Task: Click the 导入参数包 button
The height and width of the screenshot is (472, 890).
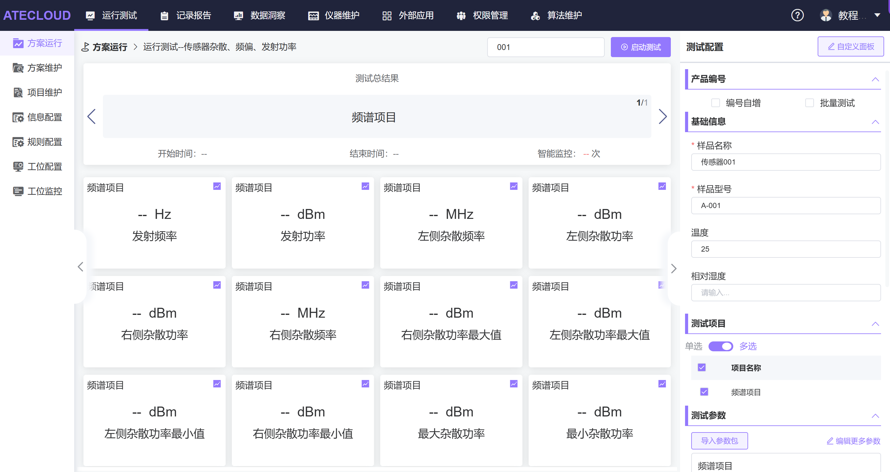Action: click(719, 441)
